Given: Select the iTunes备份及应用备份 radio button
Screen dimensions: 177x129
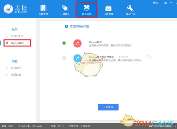Looking at the screenshot, I should pos(64,58).
